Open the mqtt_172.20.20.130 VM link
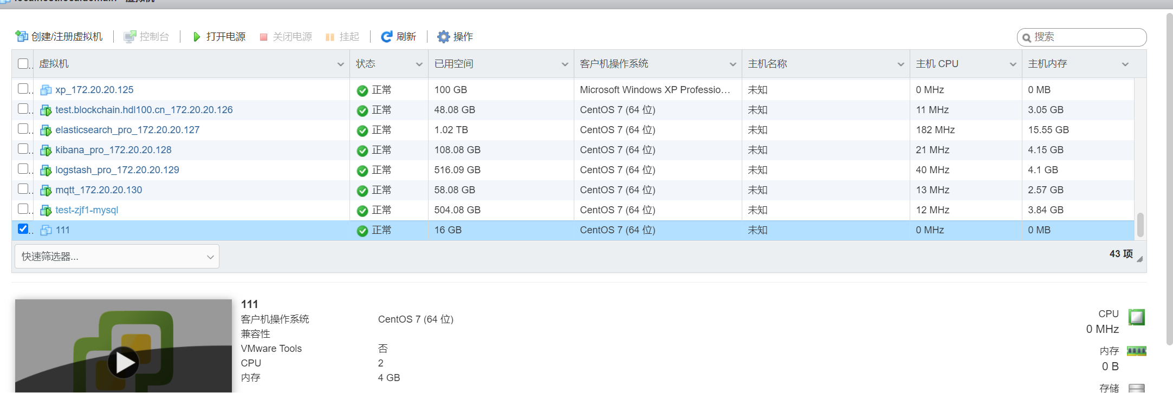This screenshot has width=1173, height=393. click(x=99, y=190)
